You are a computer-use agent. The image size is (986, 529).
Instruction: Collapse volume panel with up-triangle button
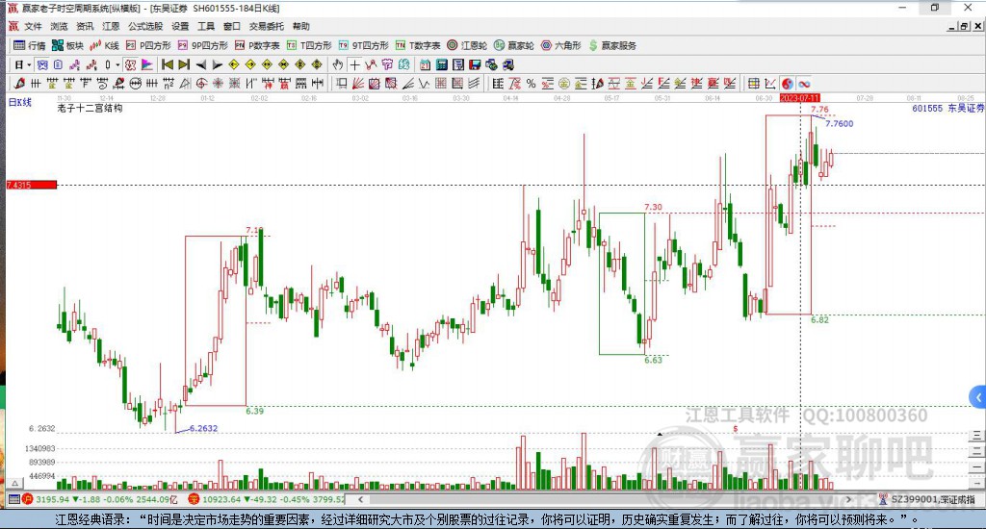[x=15, y=483]
